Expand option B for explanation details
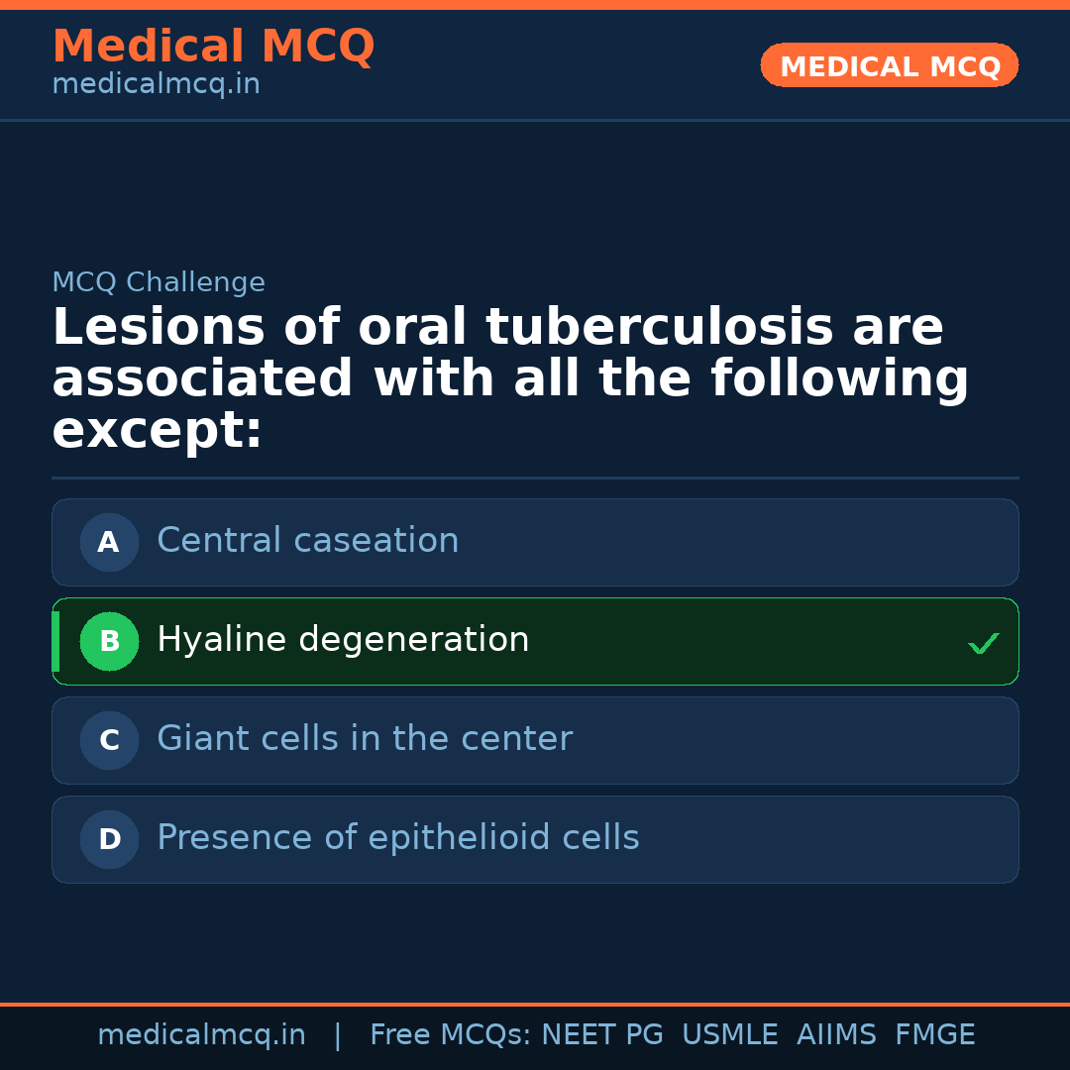The width and height of the screenshot is (1070, 1070). pyautogui.click(x=342, y=641)
